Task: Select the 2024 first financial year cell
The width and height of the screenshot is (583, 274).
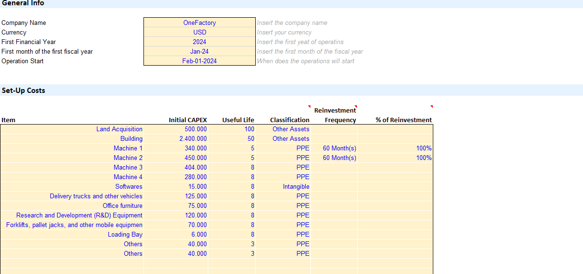Action: point(200,42)
